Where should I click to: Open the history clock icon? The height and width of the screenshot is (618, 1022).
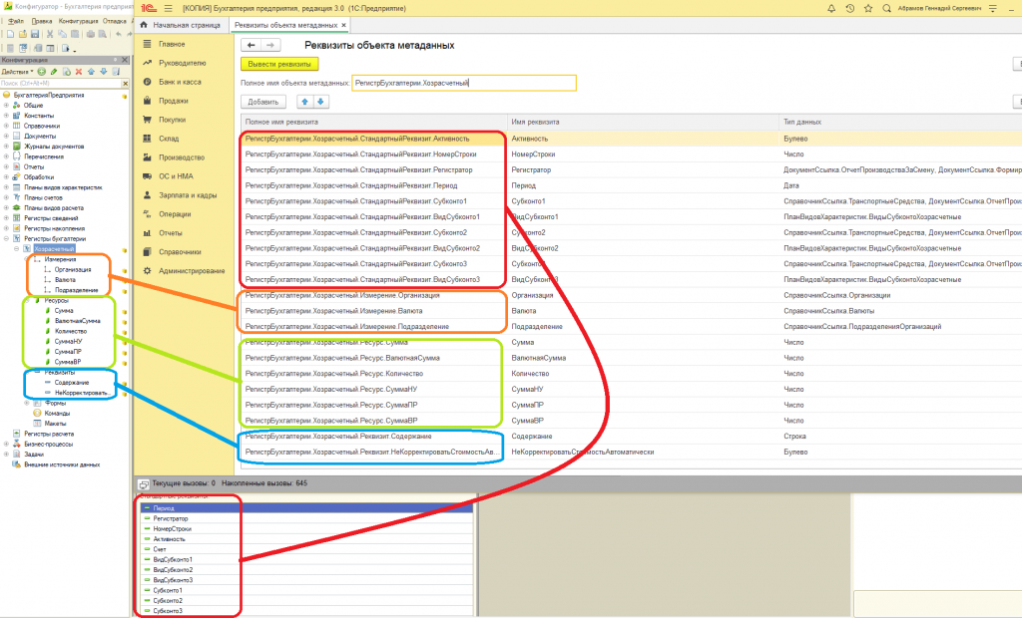[850, 8]
